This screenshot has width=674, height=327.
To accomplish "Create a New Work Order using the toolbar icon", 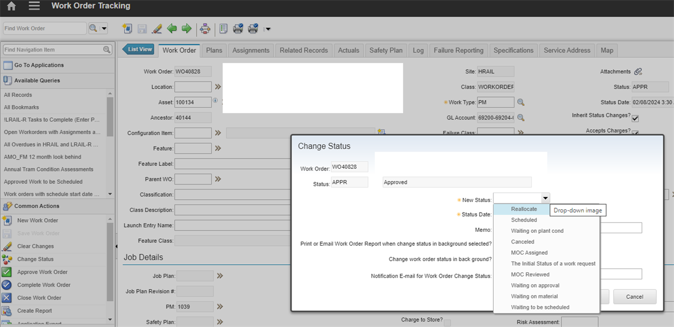I will click(127, 28).
